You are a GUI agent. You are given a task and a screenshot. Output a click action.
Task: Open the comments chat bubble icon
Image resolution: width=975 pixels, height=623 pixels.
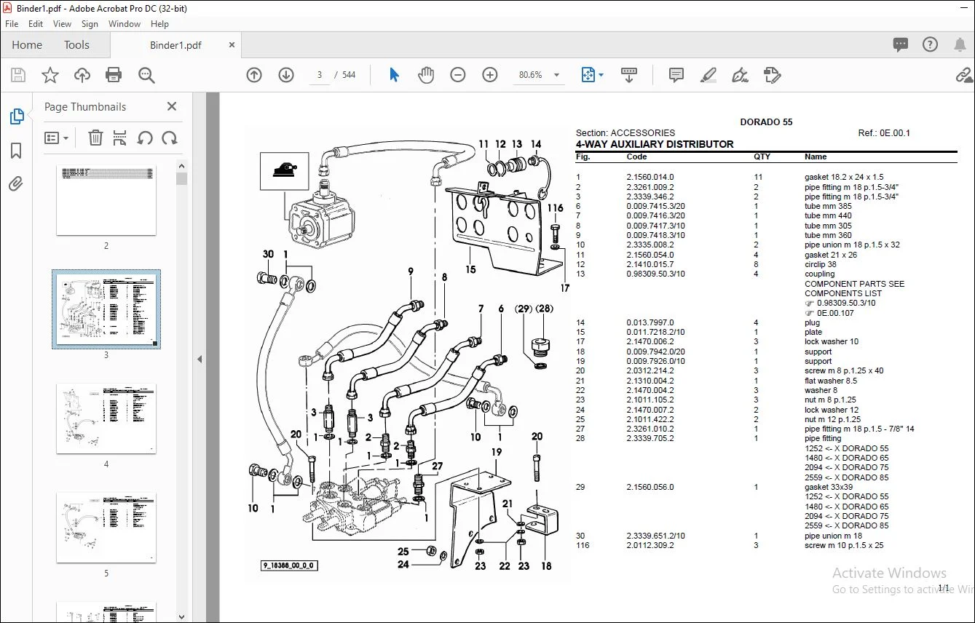click(x=901, y=45)
